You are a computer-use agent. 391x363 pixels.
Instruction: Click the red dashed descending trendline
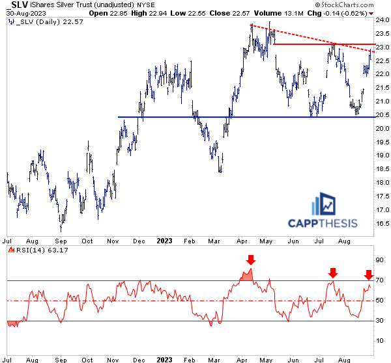pos(313,38)
